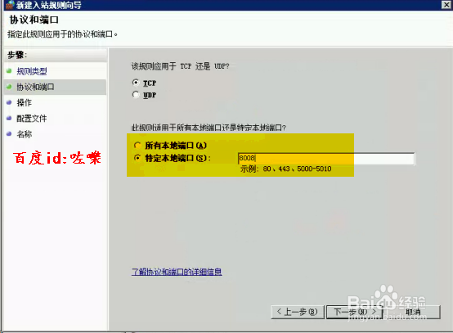Click the wizard firewall icon in title bar
Viewport: 453px width, 333px height.
pos(10,5)
